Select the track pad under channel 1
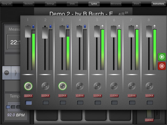 tap(29, 103)
